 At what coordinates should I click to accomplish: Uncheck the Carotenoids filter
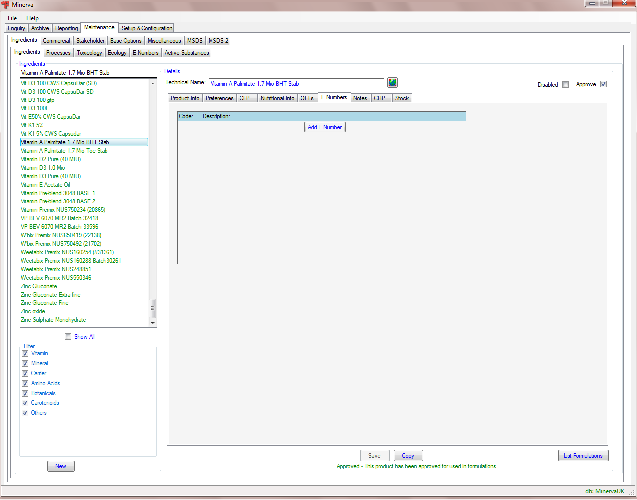[x=25, y=403]
